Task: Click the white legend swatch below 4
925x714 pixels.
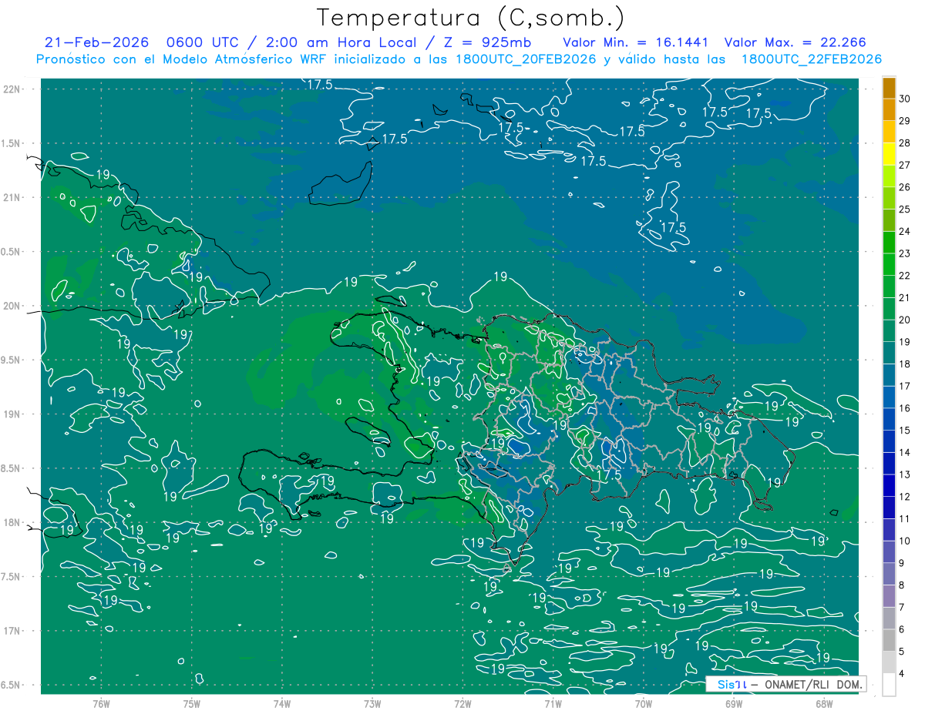Action: (889, 685)
